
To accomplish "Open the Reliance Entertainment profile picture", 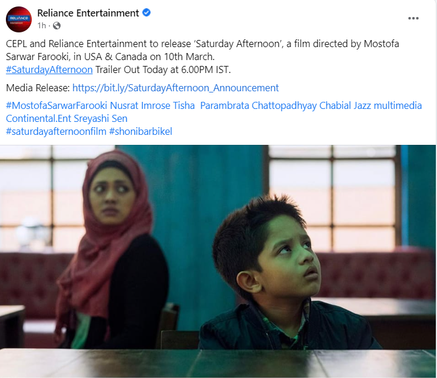I will point(19,19).
